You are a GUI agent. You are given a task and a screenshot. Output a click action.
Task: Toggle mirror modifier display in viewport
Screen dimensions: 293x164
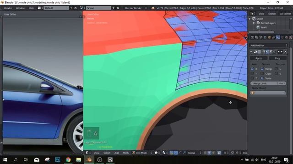[267, 52]
